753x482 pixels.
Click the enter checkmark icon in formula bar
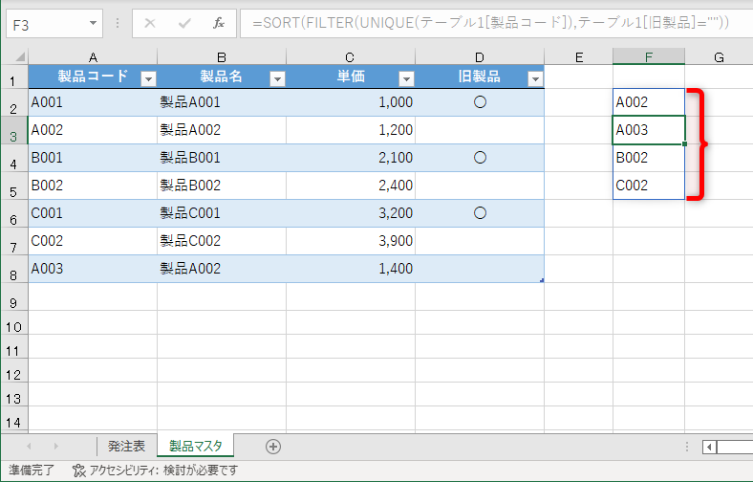[184, 23]
